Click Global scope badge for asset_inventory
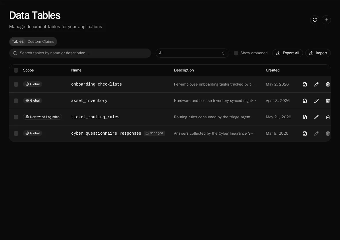This screenshot has width=340, height=240. point(32,100)
